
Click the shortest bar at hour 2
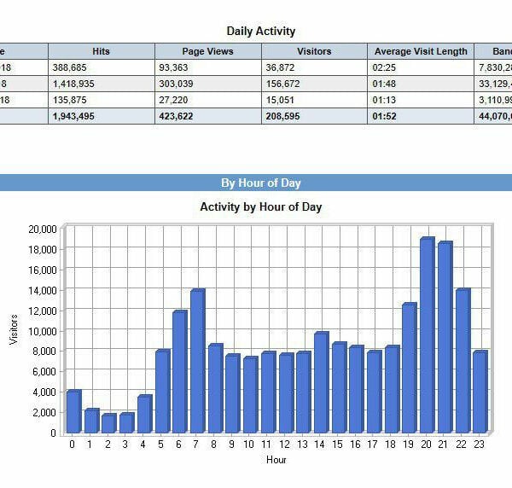click(109, 423)
